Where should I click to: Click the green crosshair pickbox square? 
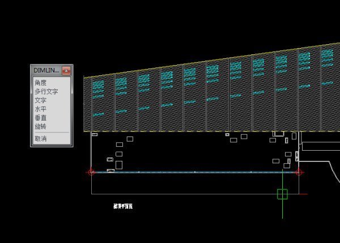(x=282, y=194)
